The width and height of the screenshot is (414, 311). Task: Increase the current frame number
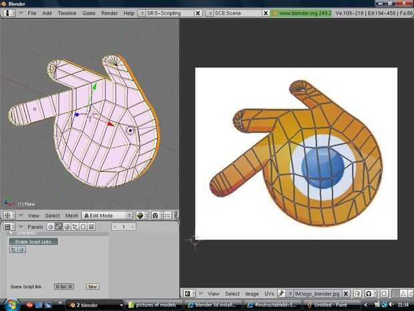[x=132, y=227]
